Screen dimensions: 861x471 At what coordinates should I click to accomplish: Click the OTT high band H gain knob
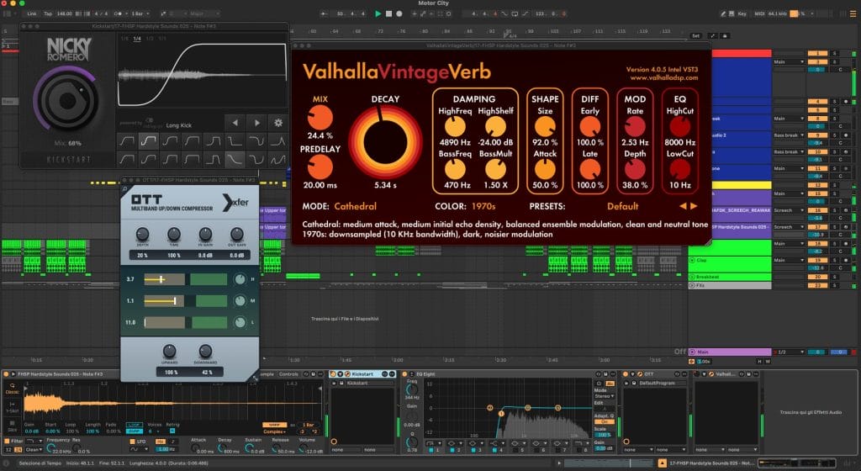point(240,279)
